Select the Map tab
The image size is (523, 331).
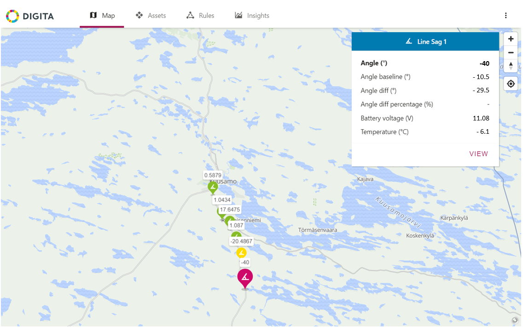(x=102, y=15)
